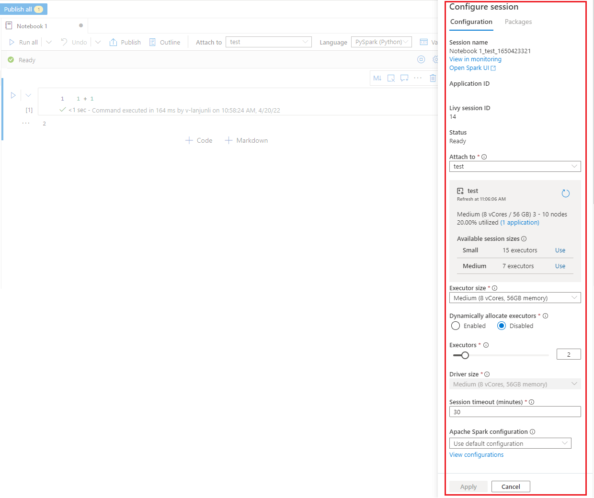Viewport: 594px width, 498px height.
Task: Open more cell actions ellipsis
Action: click(x=418, y=78)
